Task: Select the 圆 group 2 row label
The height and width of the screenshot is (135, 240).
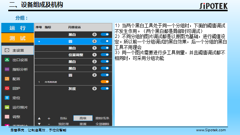Action: [70, 75]
